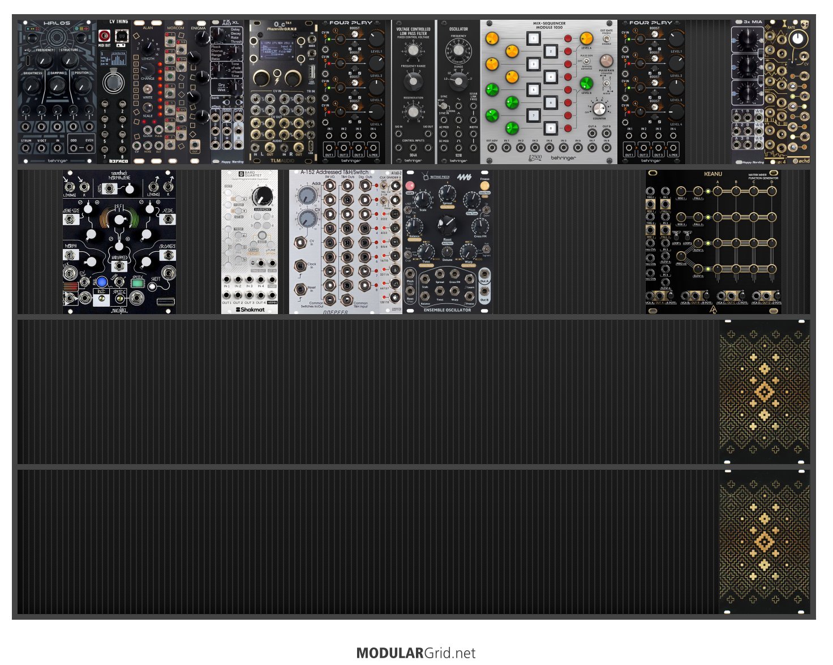This screenshot has height=665, width=833.
Task: Click the Position knob on Halos
Action: [82, 85]
